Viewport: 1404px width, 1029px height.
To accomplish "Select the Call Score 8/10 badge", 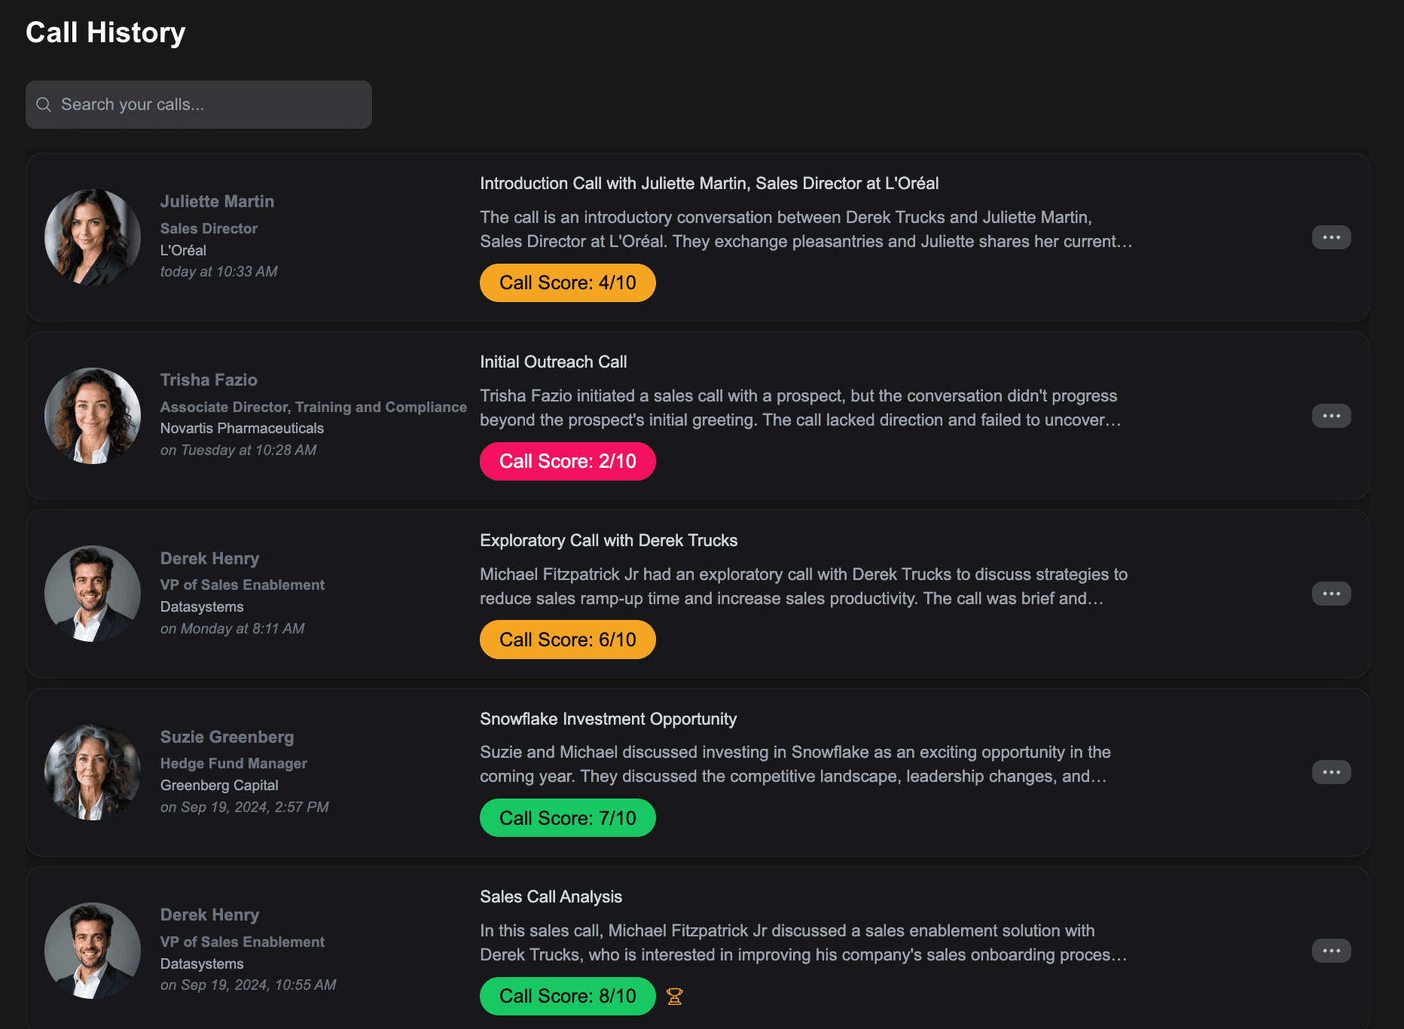I will pos(567,996).
